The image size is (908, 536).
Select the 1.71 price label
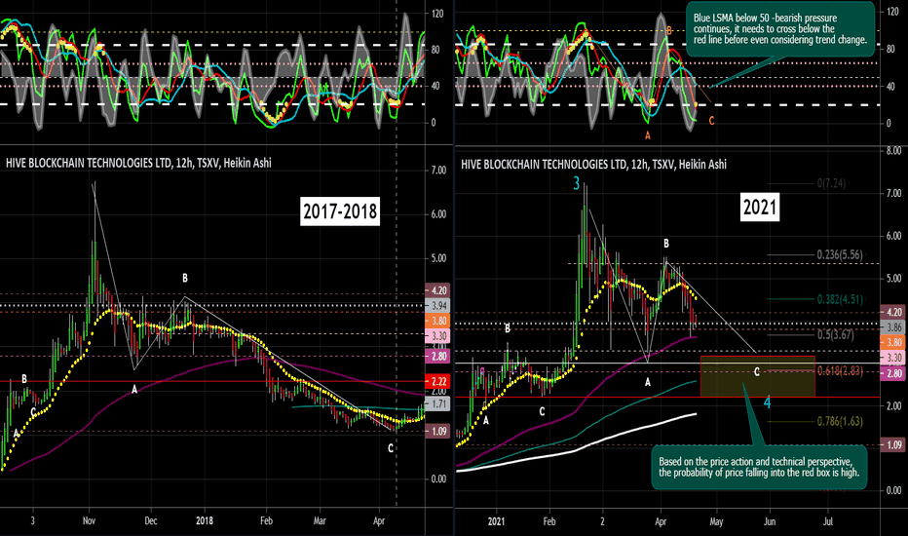tap(437, 403)
